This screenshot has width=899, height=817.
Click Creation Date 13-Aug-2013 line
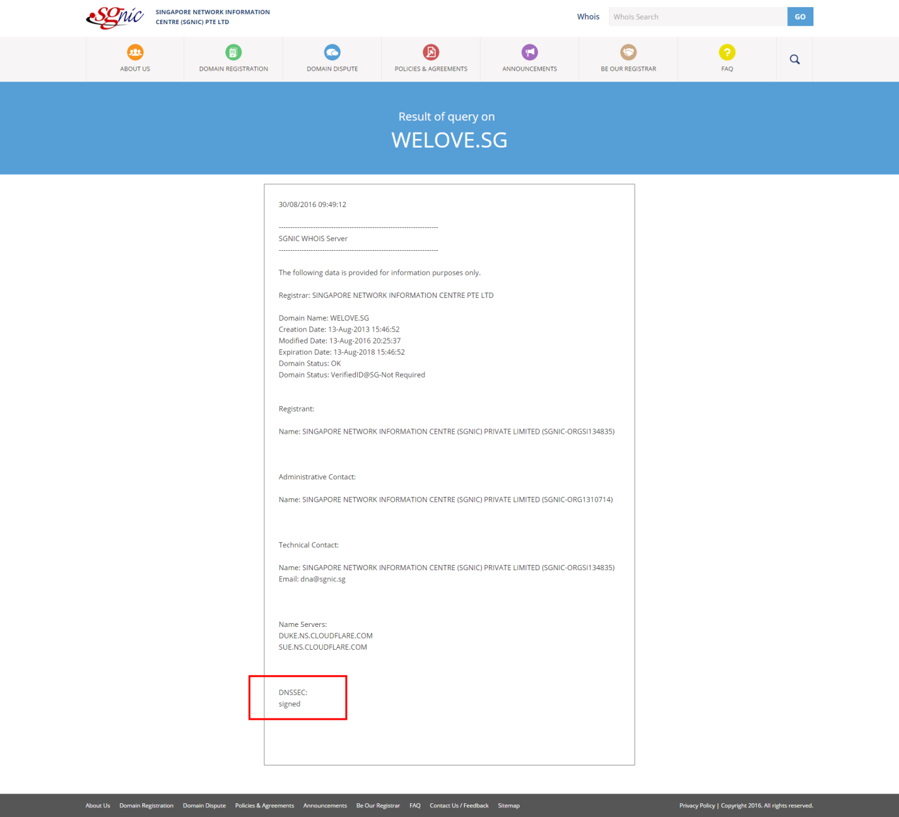click(x=339, y=329)
